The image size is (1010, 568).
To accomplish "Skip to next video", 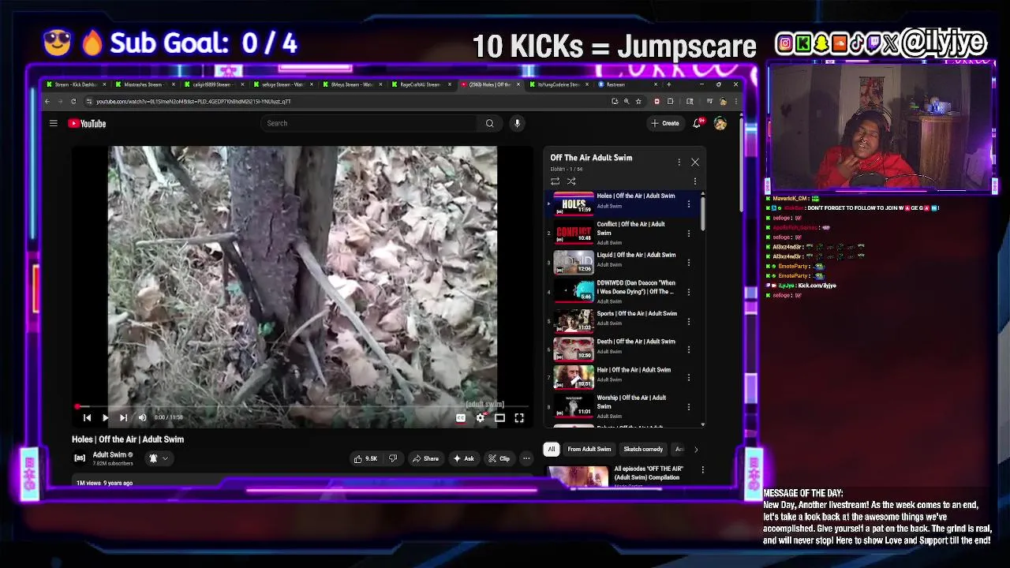I will point(123,417).
